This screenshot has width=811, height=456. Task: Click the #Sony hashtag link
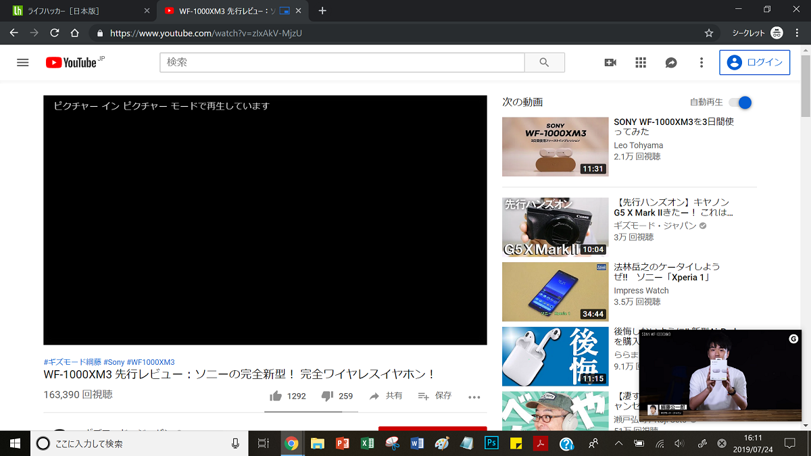[114, 362]
